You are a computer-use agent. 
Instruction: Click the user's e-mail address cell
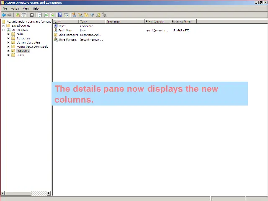point(157,31)
